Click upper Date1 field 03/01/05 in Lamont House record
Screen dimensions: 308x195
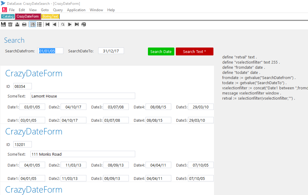[x=32, y=107]
